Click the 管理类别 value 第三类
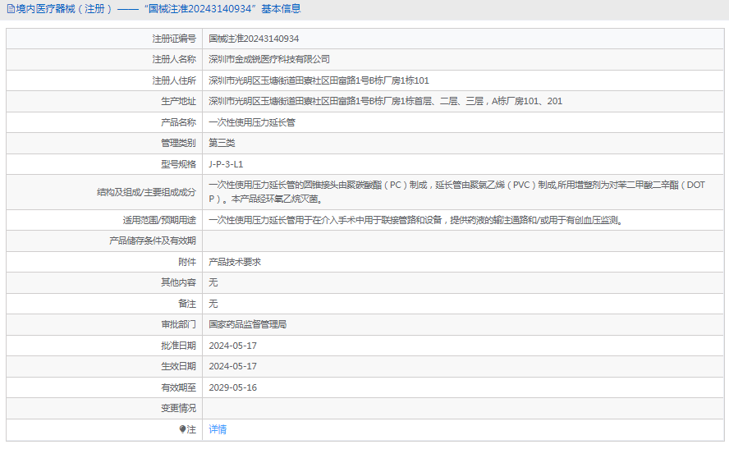This screenshot has height=449, width=729. (x=222, y=143)
